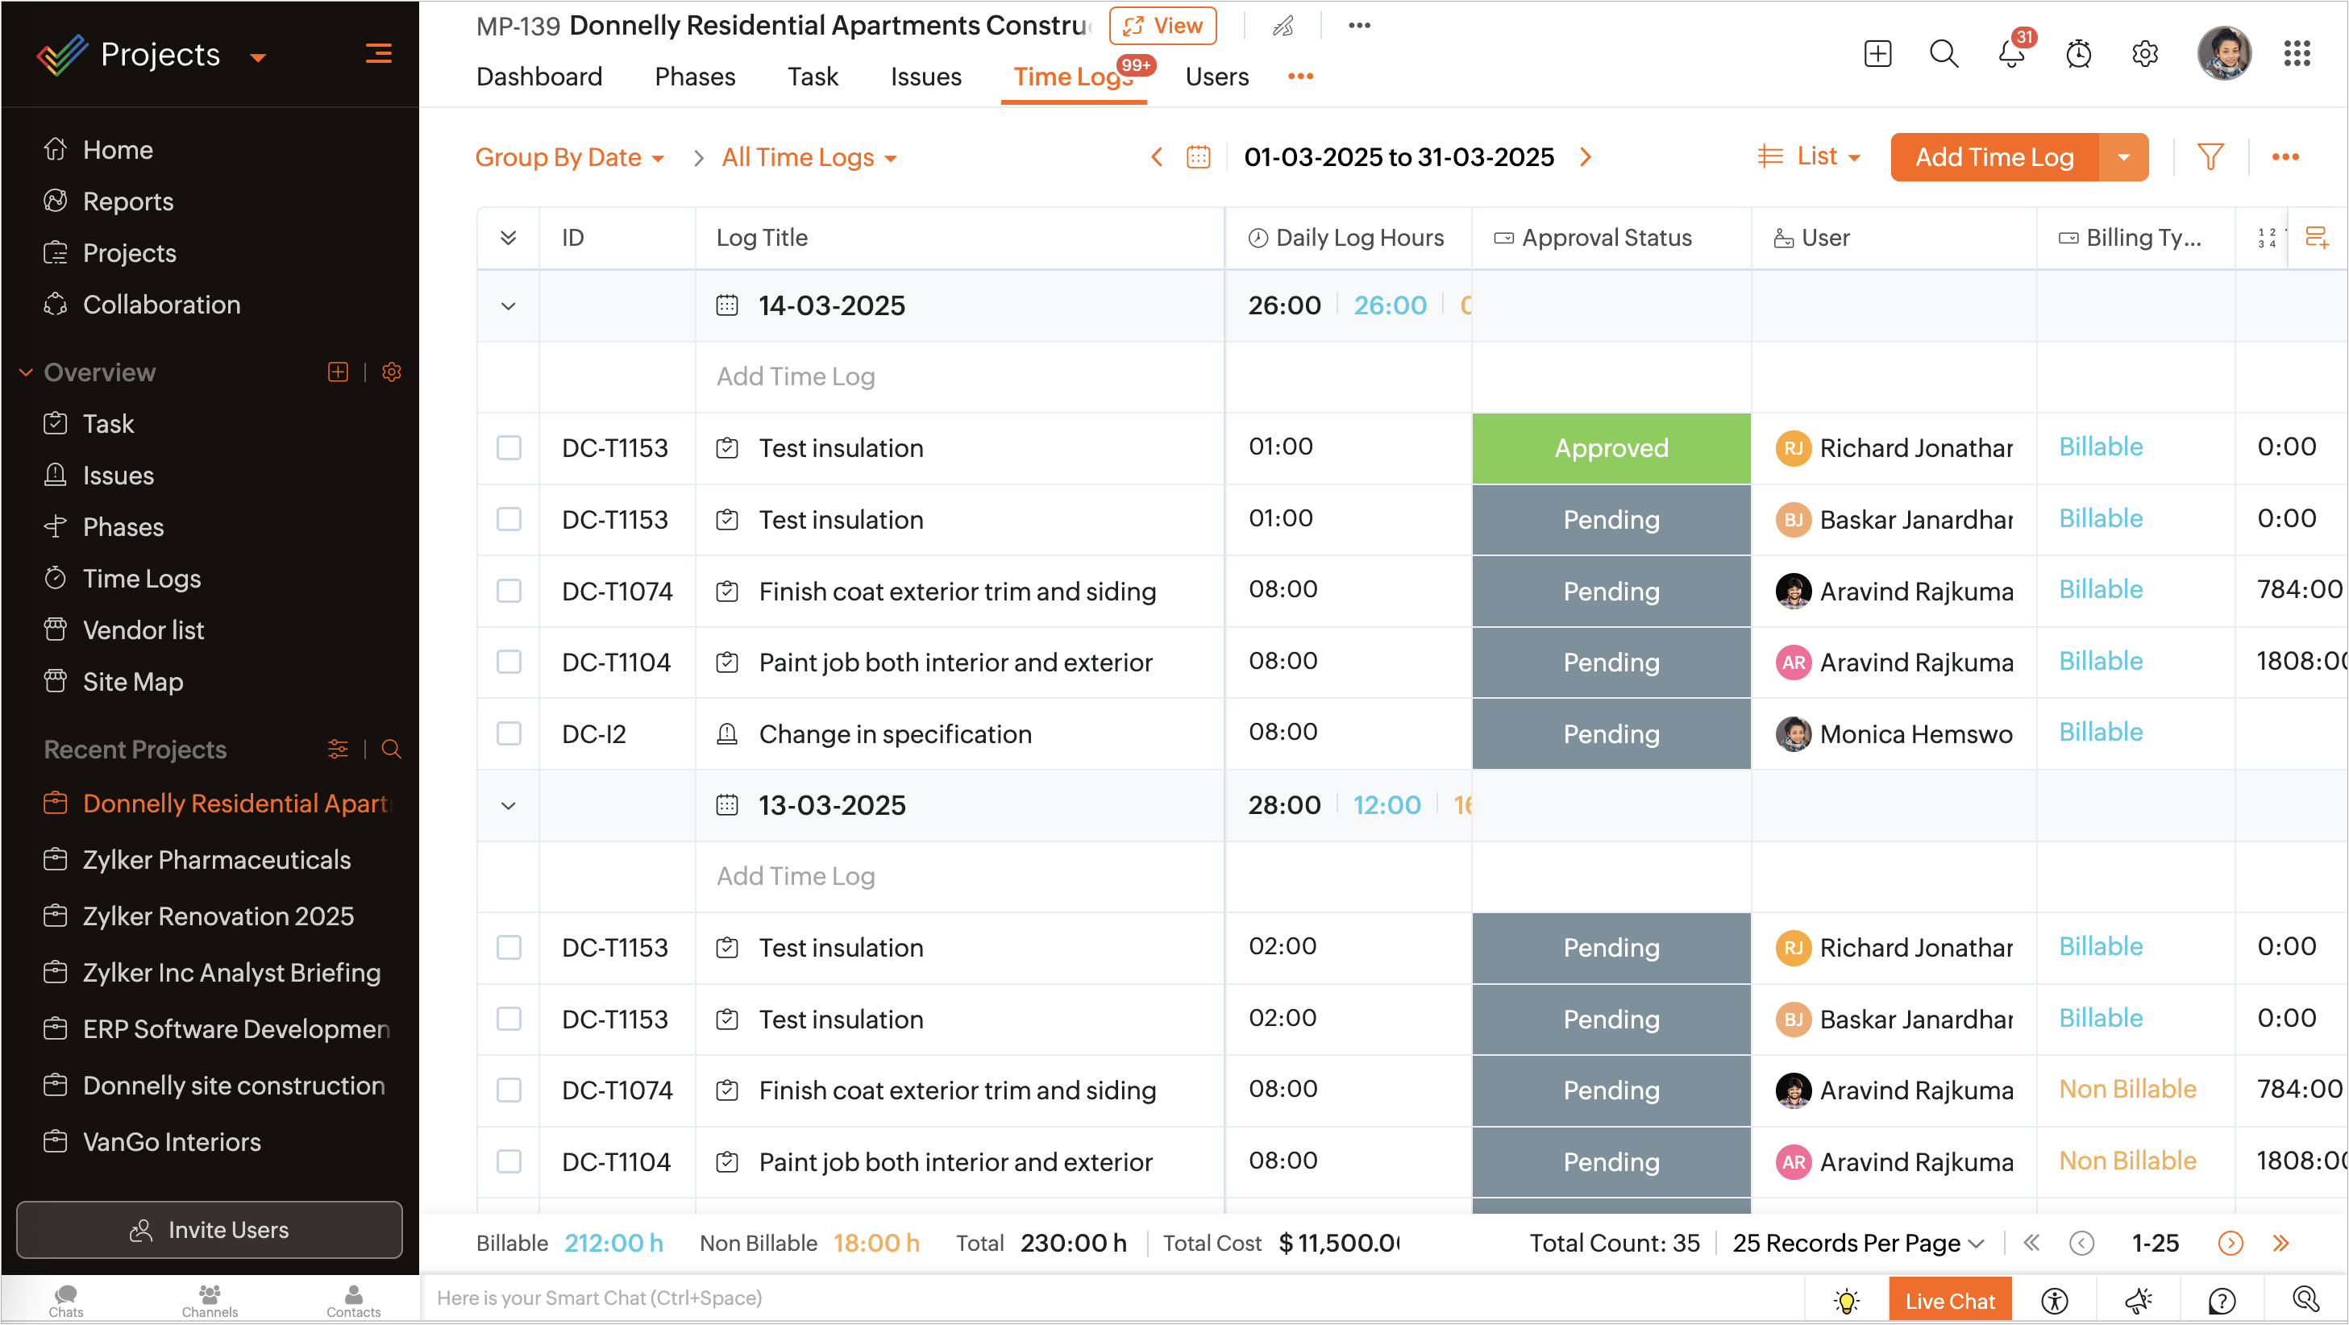Check the Change in specification row checkbox
Screen dimensions: 2349x1325
(x=509, y=734)
